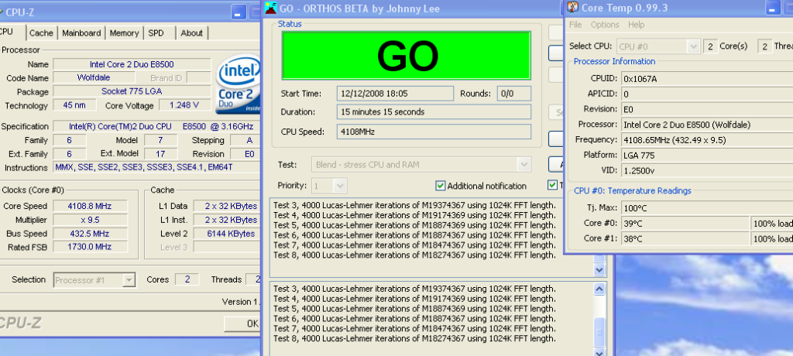Click the Rated FSB value 1730.0 MHz
This screenshot has width=793, height=356.
tap(90, 247)
